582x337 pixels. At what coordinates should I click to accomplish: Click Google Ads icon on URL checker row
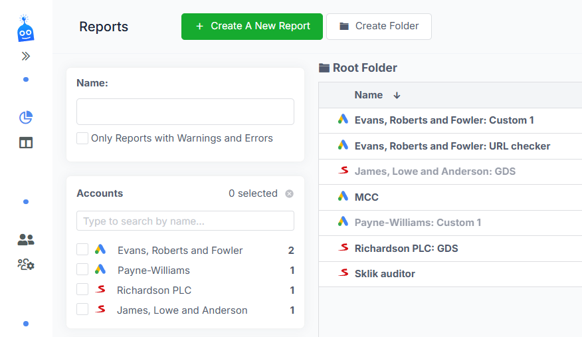coord(343,145)
